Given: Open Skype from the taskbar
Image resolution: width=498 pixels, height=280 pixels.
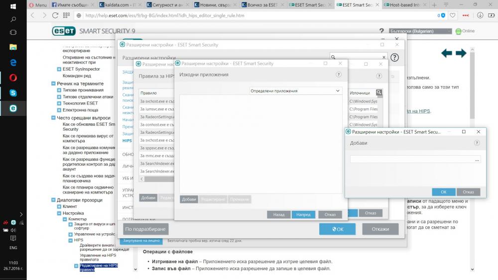Looking at the screenshot, I should click(13, 93).
